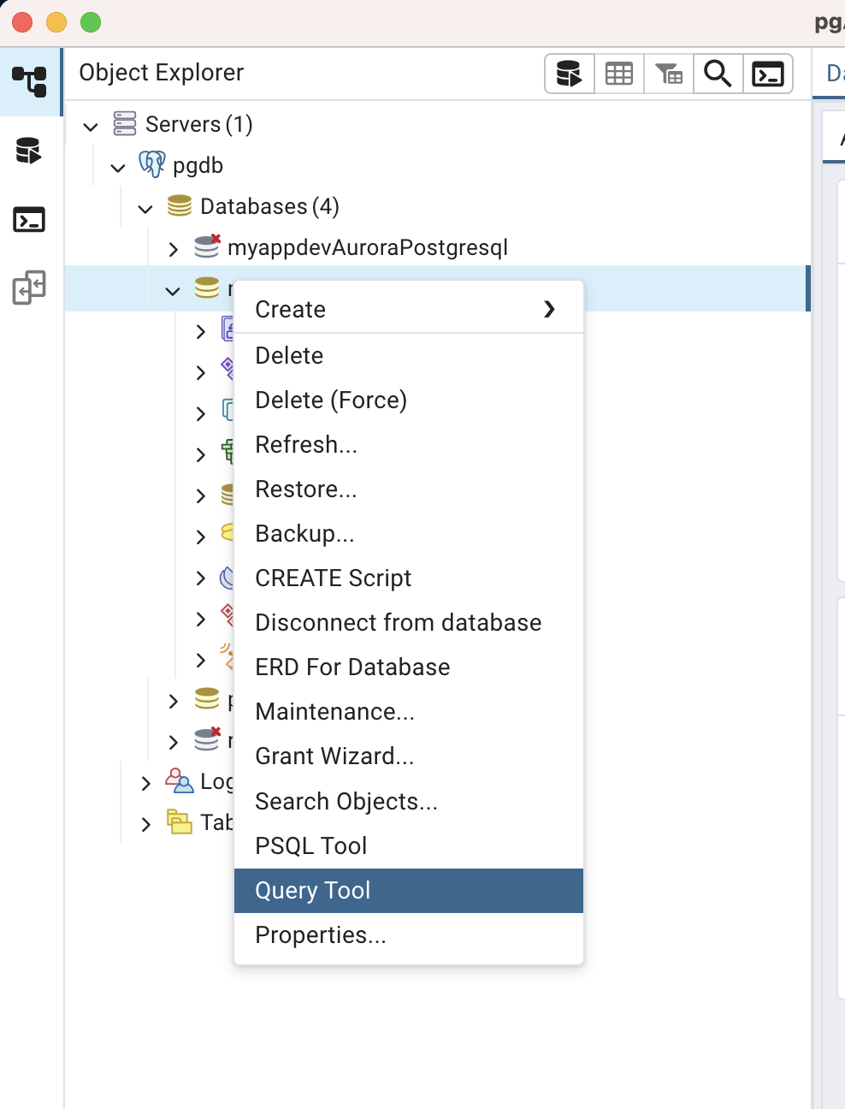Expand the Tablespaces node

pyautogui.click(x=146, y=824)
